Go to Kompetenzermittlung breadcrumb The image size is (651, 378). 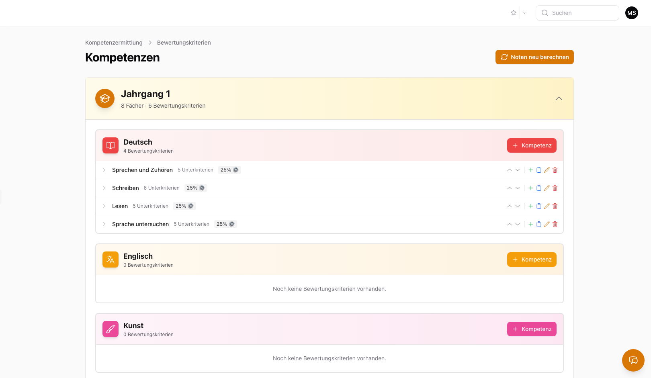tap(114, 43)
